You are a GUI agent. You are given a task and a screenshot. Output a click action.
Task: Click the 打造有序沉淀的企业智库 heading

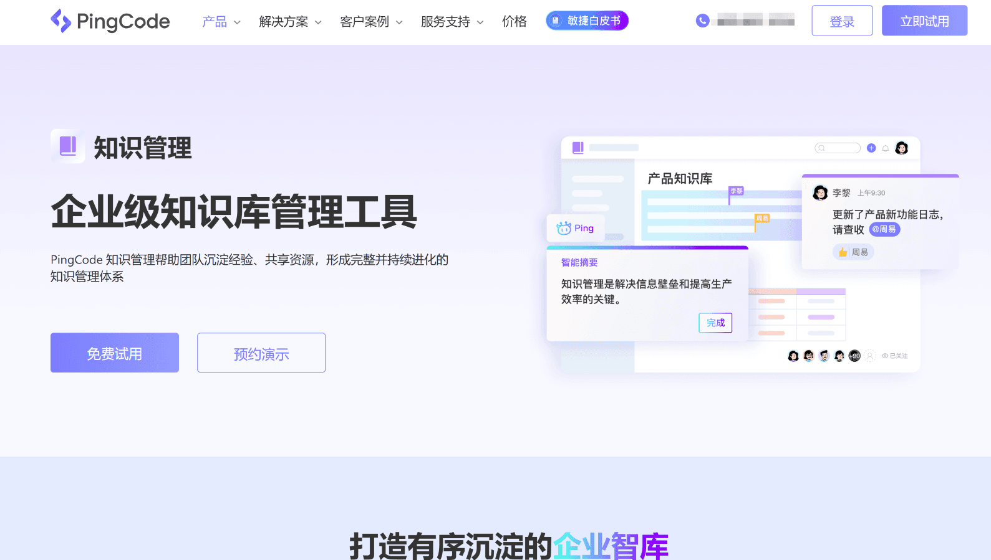tap(509, 546)
